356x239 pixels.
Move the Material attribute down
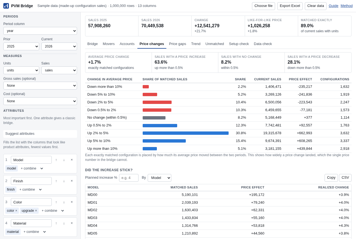[64, 223]
